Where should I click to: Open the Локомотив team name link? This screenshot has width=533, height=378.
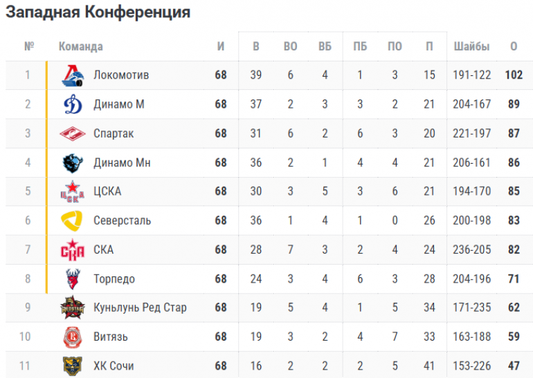tap(121, 75)
